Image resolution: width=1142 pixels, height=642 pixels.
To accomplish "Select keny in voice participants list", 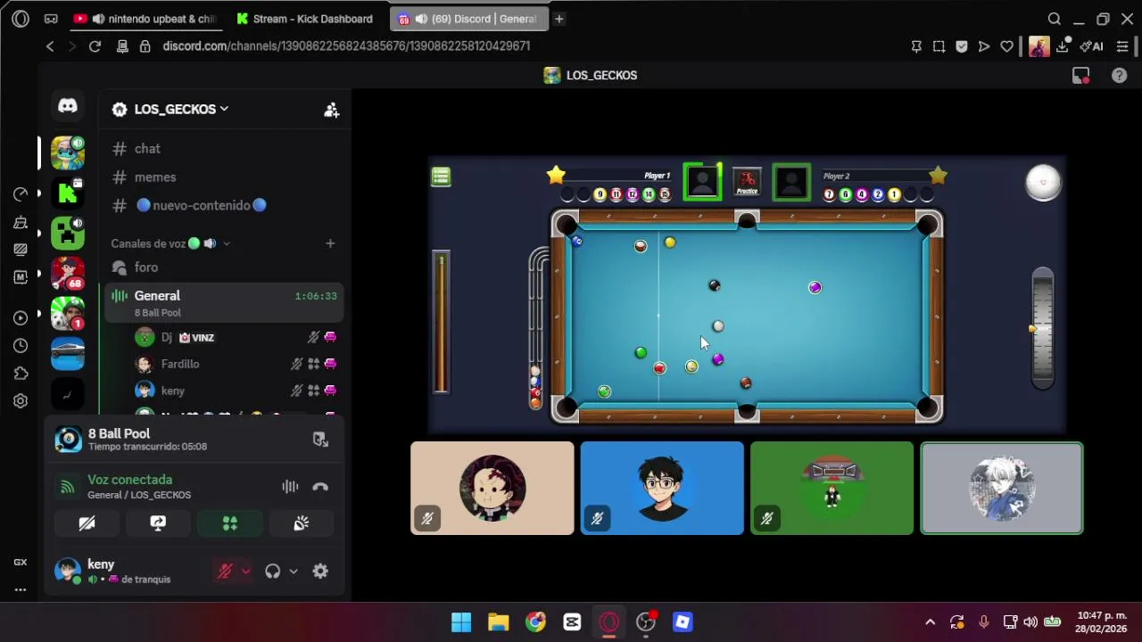I will tap(236, 391).
